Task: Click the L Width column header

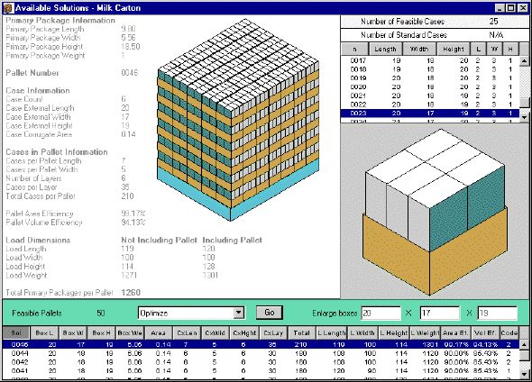Action: point(362,332)
